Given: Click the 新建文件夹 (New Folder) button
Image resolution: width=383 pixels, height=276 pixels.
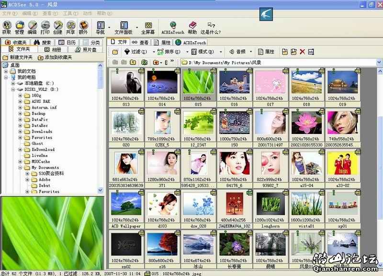Looking at the screenshot, I should tap(17, 57).
